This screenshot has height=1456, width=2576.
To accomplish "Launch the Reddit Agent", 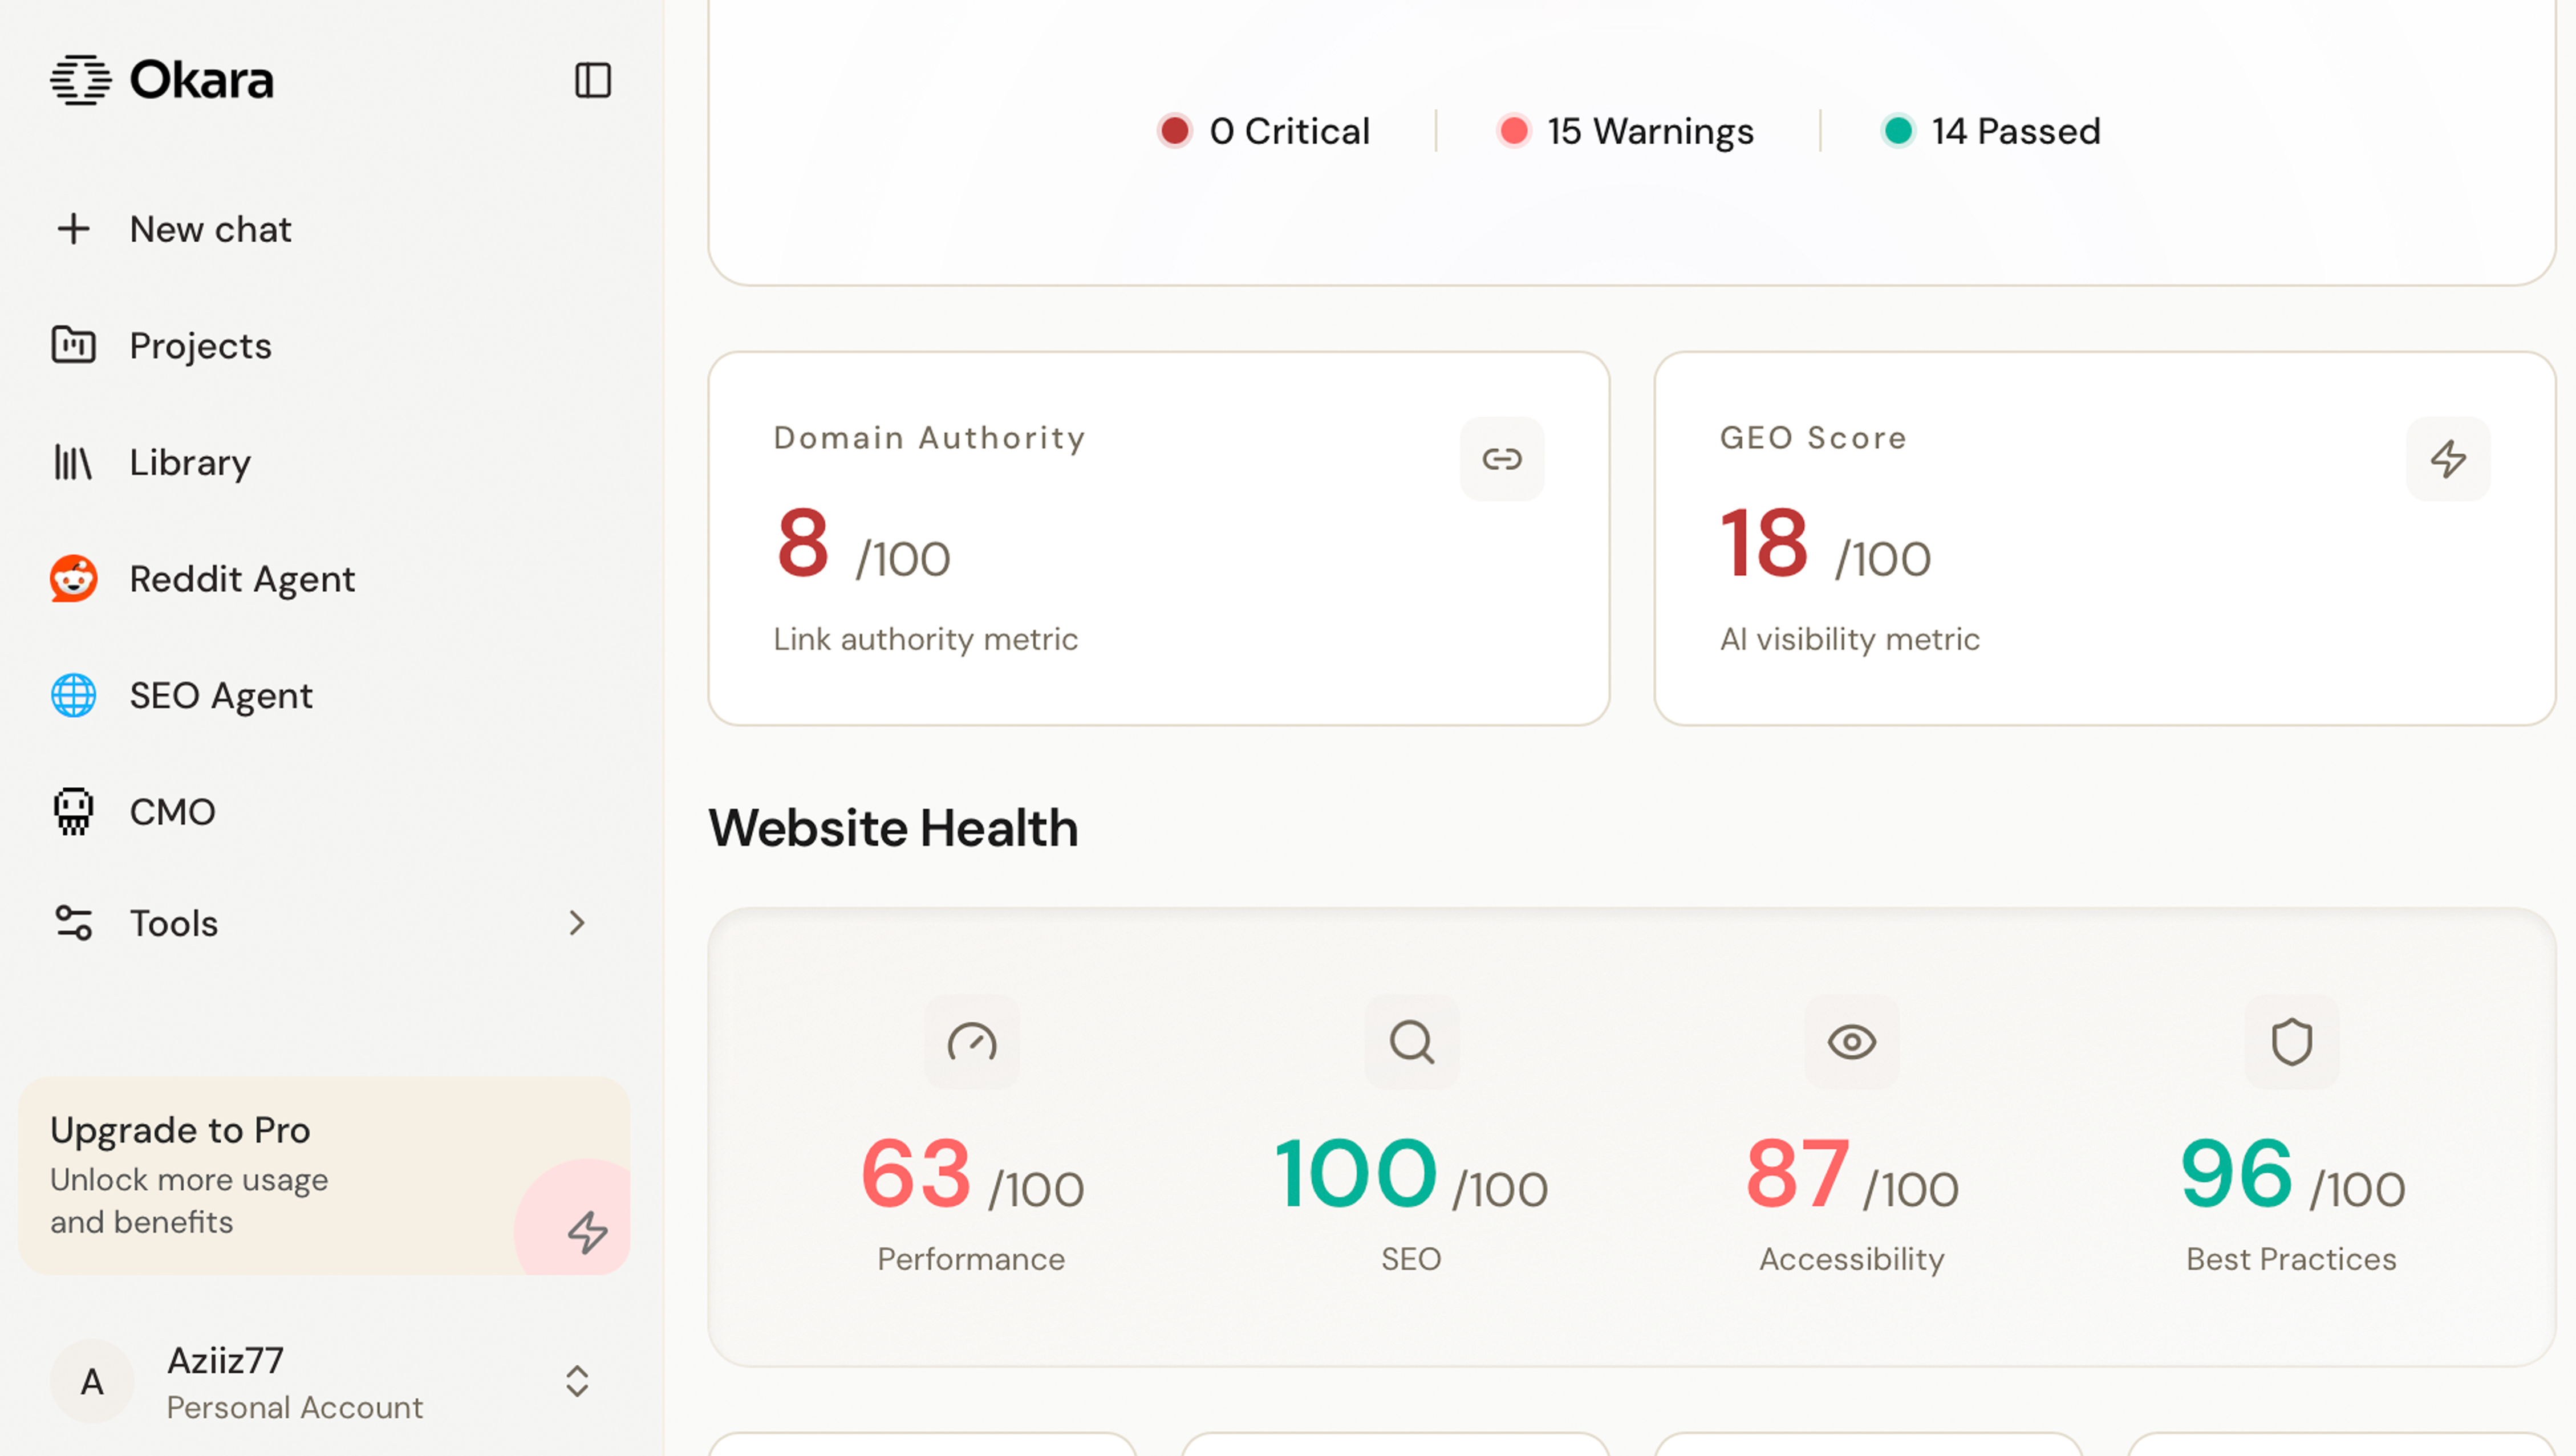I will click(242, 579).
